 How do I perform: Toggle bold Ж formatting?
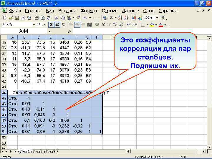(x=51, y=25)
